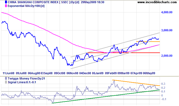Click the 07Apr09 date axis label
Image resolution: width=179 pixels, height=106 pixels.
[x=136, y=73]
